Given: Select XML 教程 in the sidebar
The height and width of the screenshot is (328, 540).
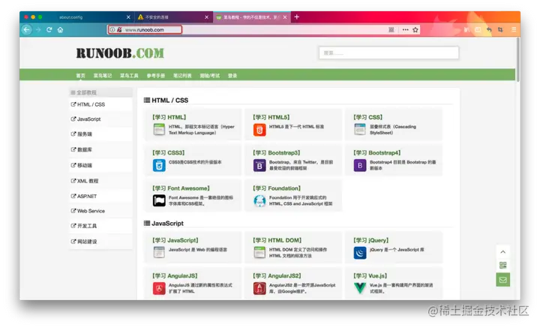Looking at the screenshot, I should [x=100, y=181].
